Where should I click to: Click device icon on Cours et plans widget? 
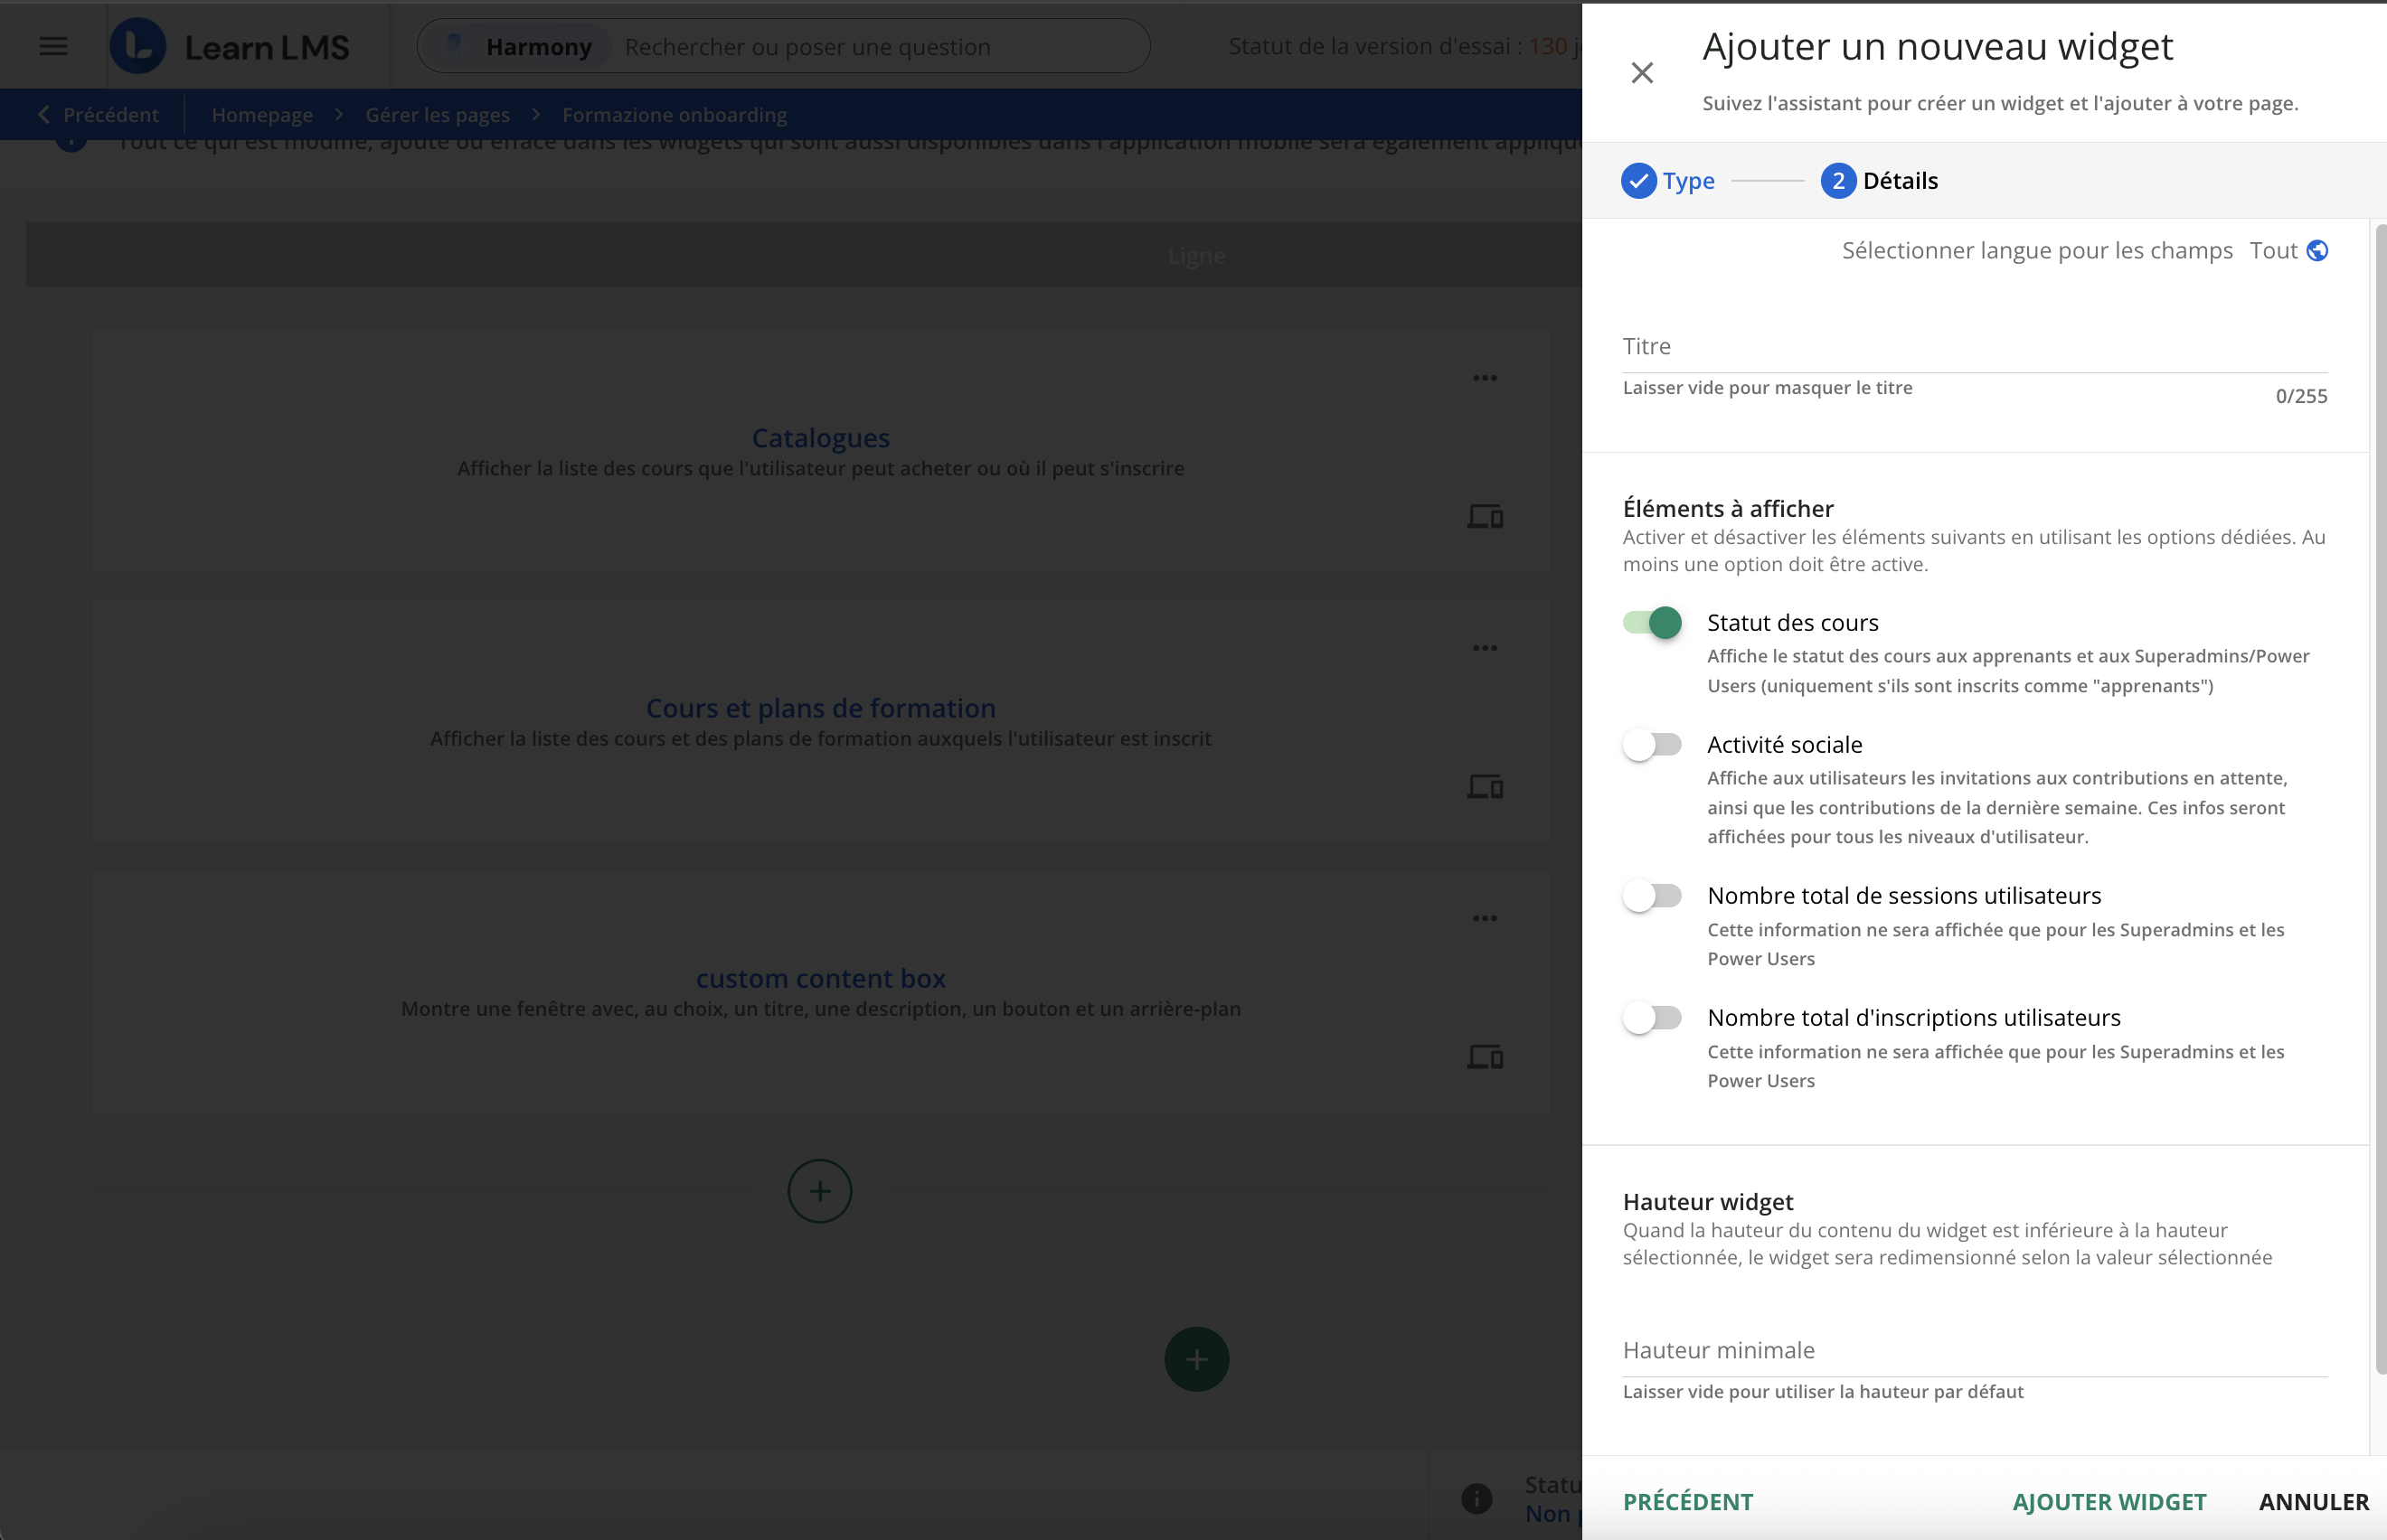1485,787
